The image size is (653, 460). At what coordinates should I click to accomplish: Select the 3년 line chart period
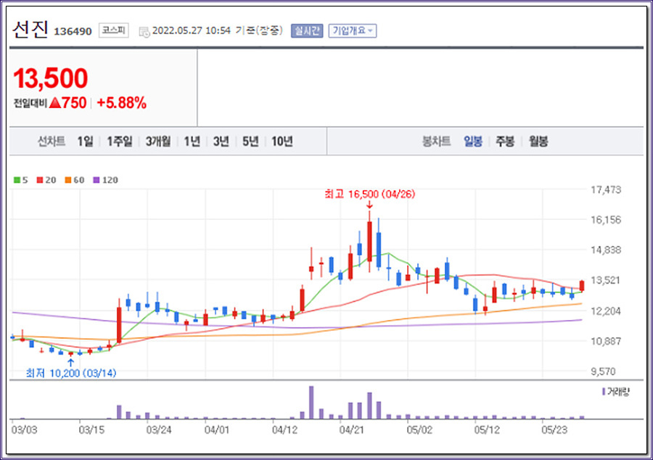pyautogui.click(x=221, y=141)
